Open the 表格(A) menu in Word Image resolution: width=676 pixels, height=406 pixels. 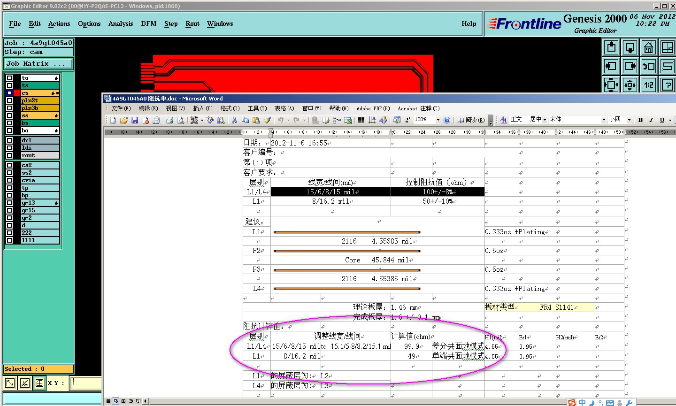coord(284,108)
